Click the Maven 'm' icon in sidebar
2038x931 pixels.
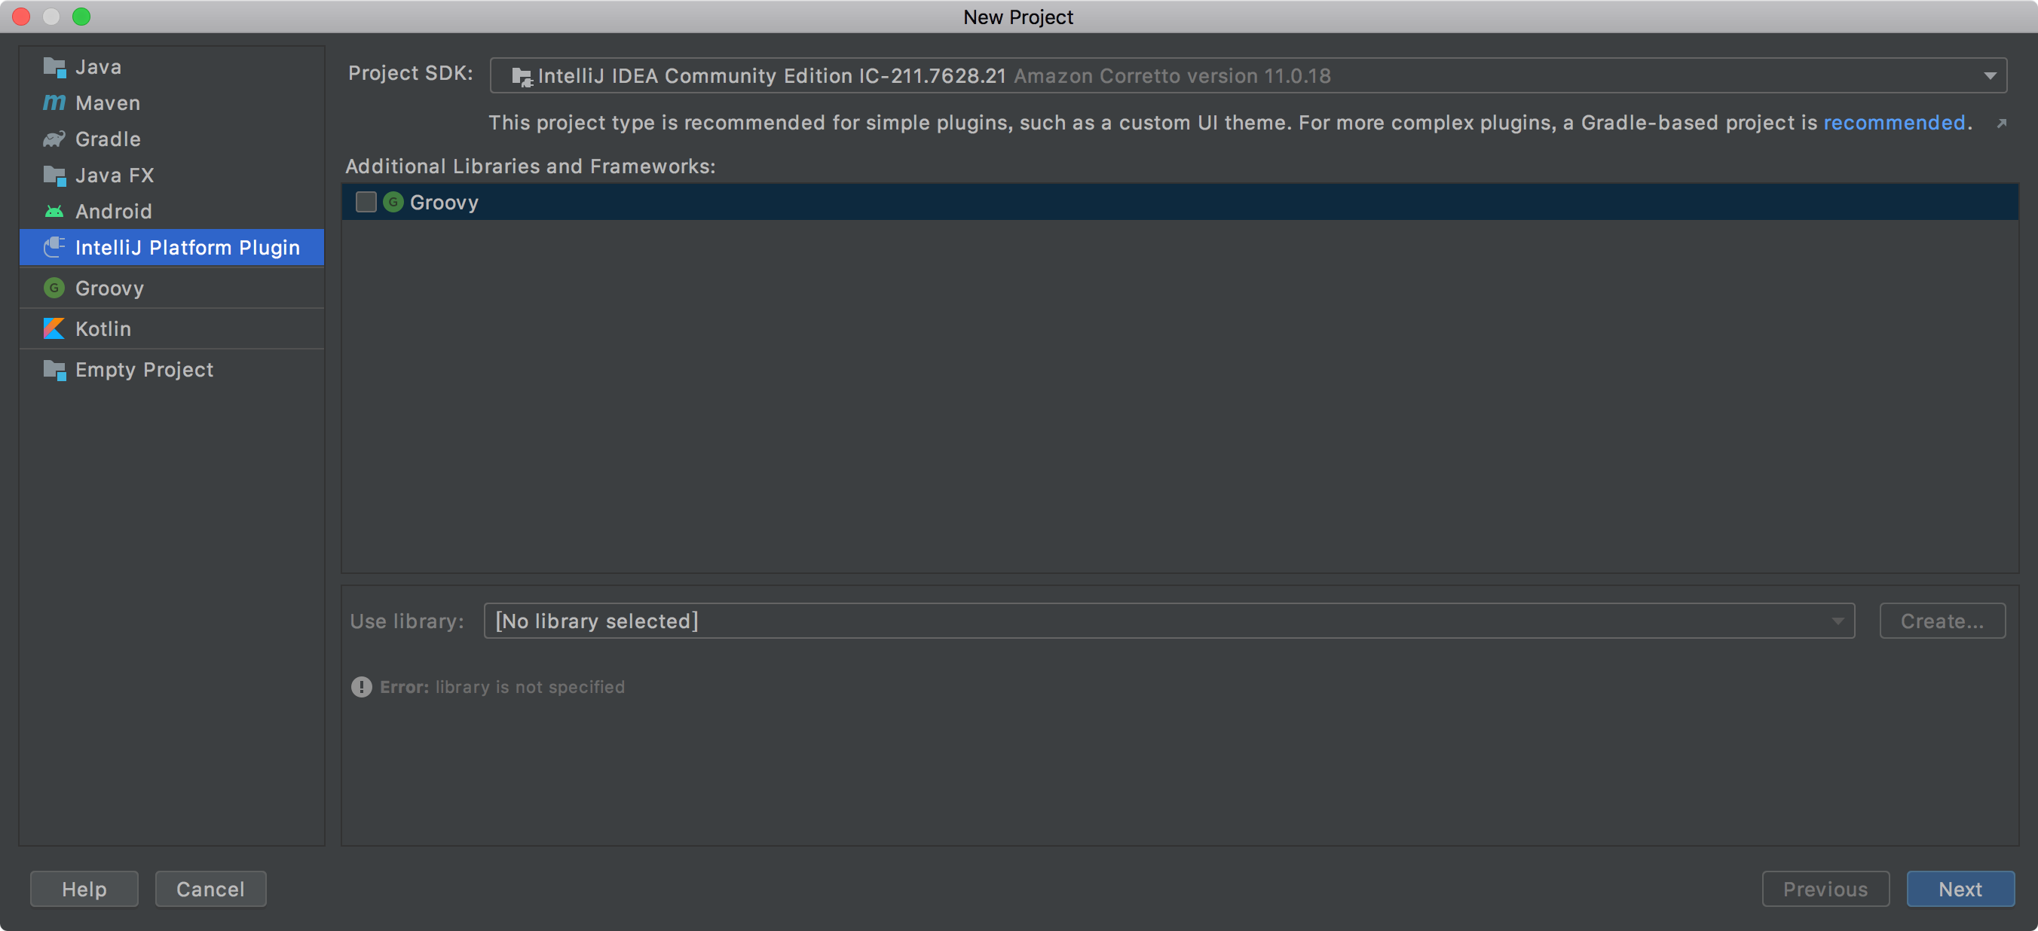click(x=54, y=103)
